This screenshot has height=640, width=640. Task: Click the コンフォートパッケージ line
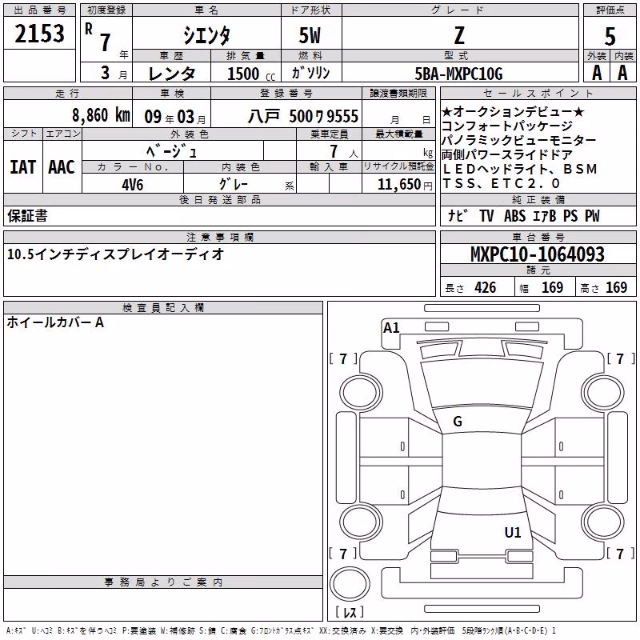pos(507,126)
